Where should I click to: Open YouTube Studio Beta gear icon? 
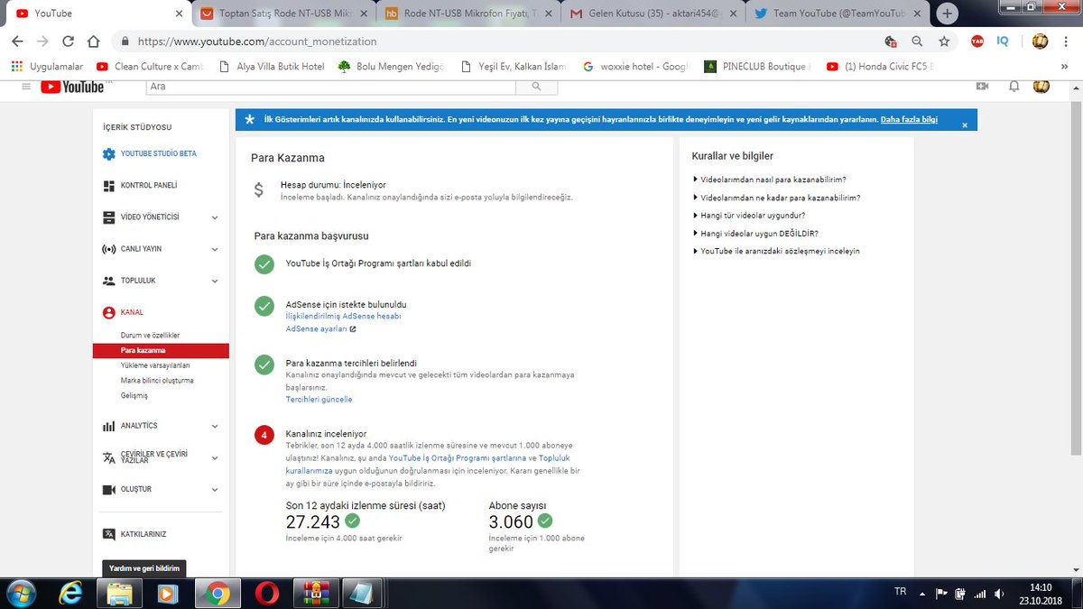pyautogui.click(x=109, y=153)
